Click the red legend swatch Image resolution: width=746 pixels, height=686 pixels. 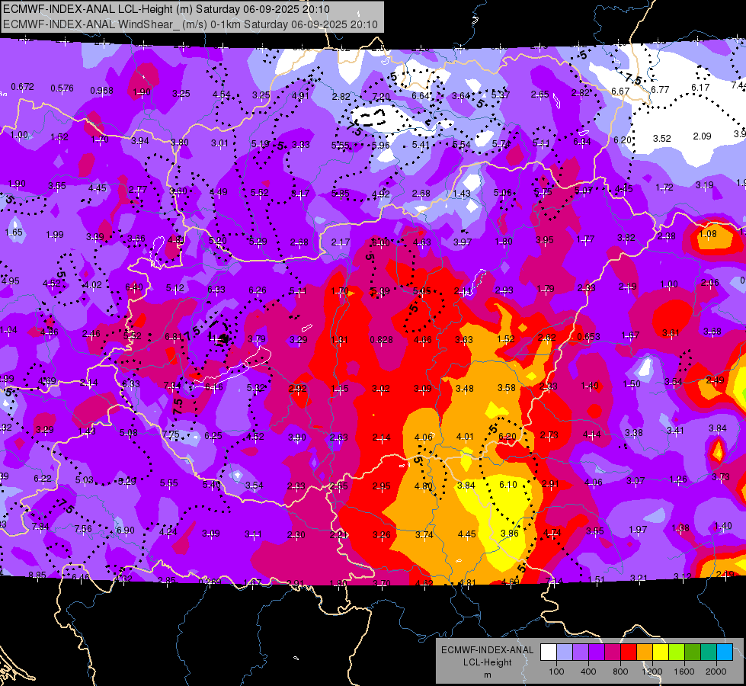tap(629, 652)
